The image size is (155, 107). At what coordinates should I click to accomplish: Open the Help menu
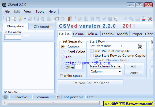pyautogui.click(x=52, y=11)
